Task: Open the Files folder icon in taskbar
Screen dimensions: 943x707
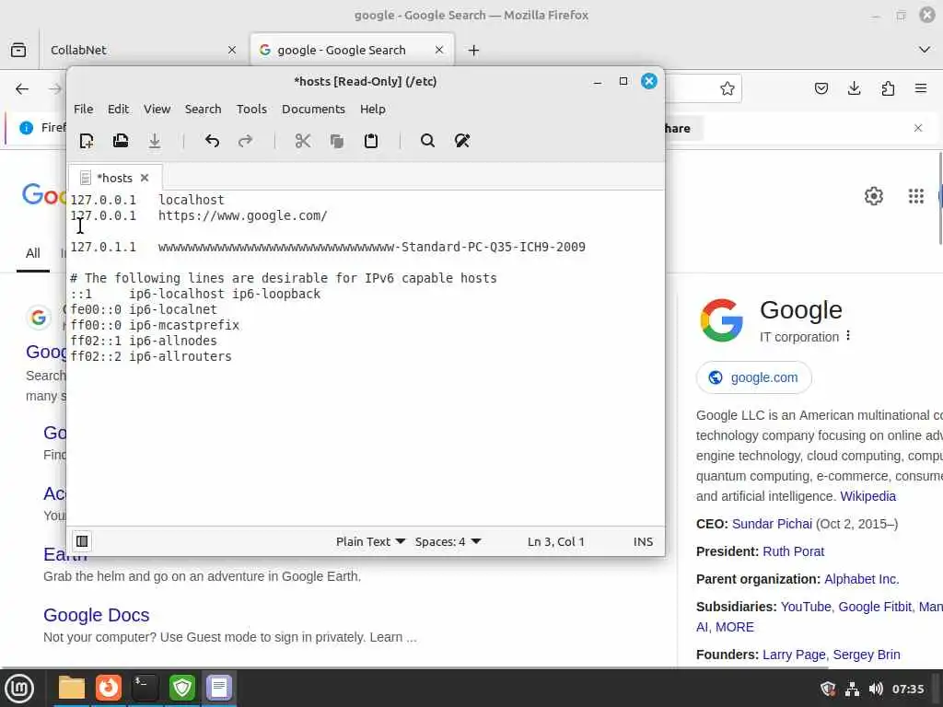Action: pyautogui.click(x=72, y=688)
